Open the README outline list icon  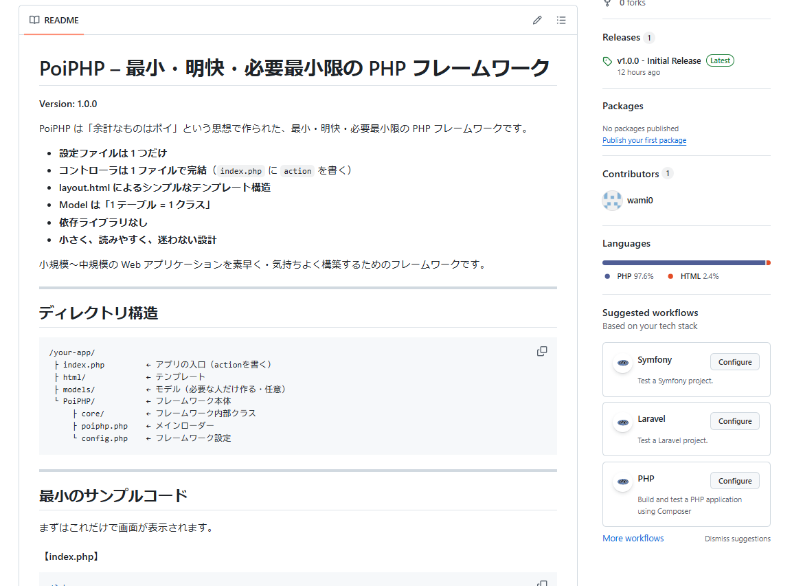click(x=561, y=21)
